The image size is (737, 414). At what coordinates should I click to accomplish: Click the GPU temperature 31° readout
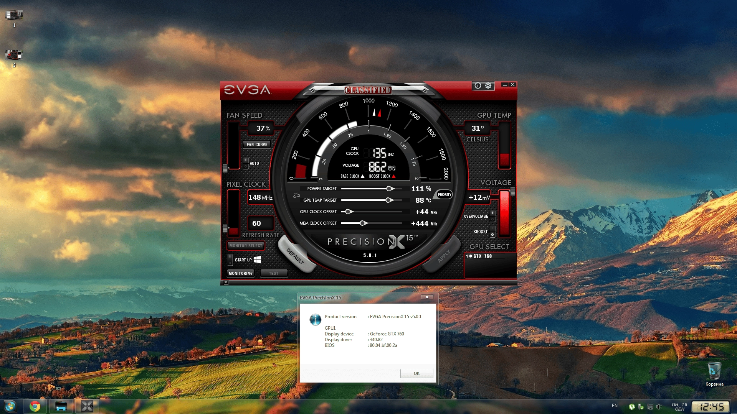pyautogui.click(x=478, y=128)
